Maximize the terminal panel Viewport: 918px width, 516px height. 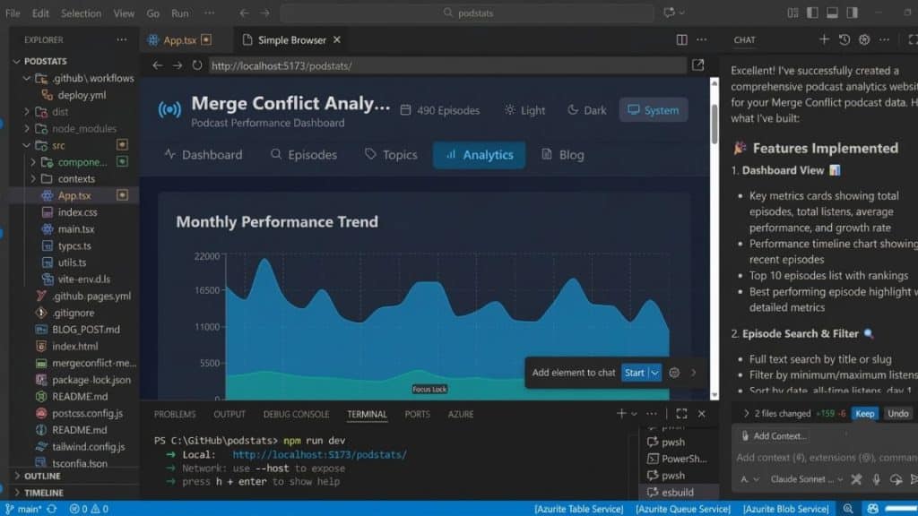(x=681, y=414)
